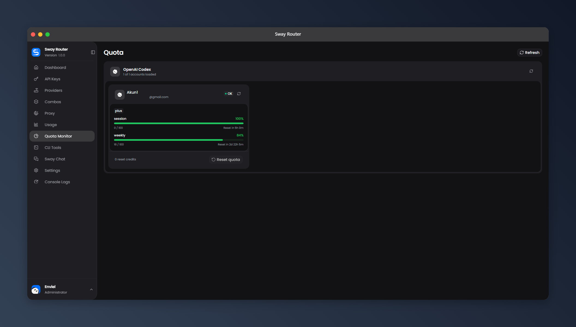576x327 pixels.
Task: Close the window with the red button
Action: click(x=33, y=34)
